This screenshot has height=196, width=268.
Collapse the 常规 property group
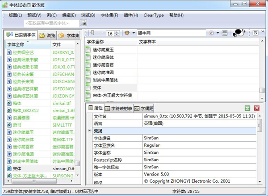click(89, 131)
